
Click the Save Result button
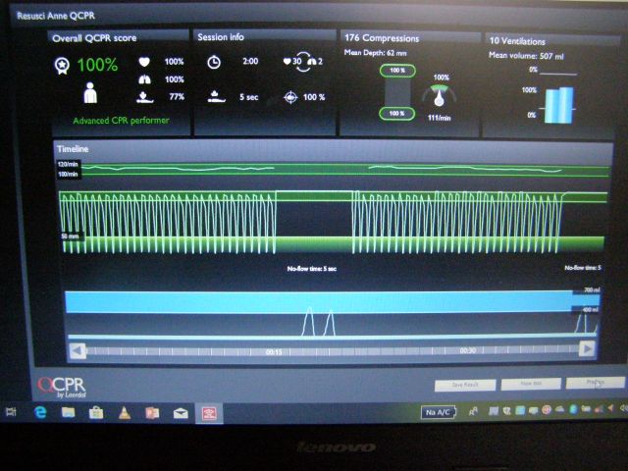(464, 384)
